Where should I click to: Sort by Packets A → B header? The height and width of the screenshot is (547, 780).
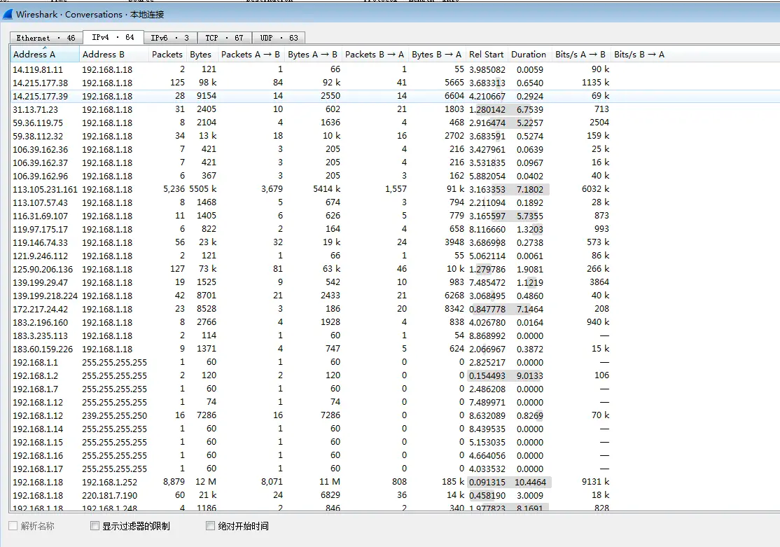pos(251,54)
